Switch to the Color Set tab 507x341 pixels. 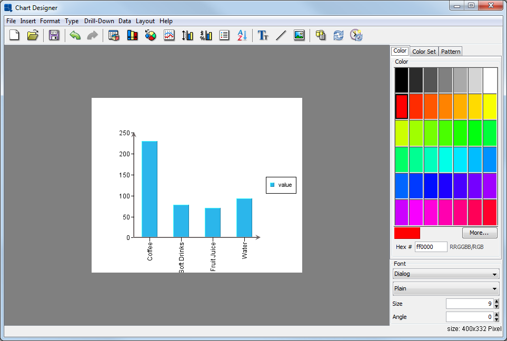coord(424,52)
